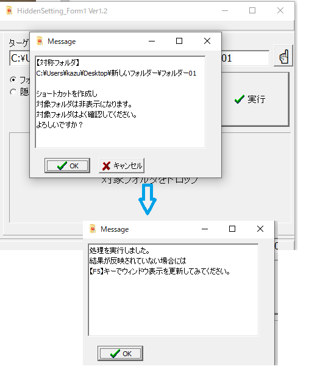Select the second radio button (隠...)
This screenshot has width=320, height=369.
coord(13,91)
